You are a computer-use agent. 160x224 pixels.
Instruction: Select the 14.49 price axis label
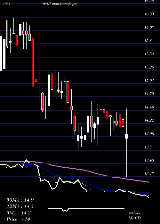tap(149, 107)
